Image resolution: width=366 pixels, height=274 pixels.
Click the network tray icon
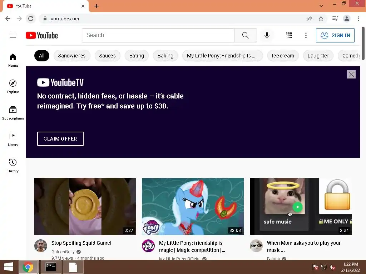click(x=324, y=267)
